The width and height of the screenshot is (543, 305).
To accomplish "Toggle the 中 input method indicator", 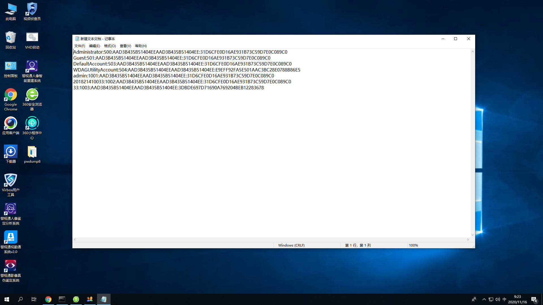I will click(x=504, y=299).
